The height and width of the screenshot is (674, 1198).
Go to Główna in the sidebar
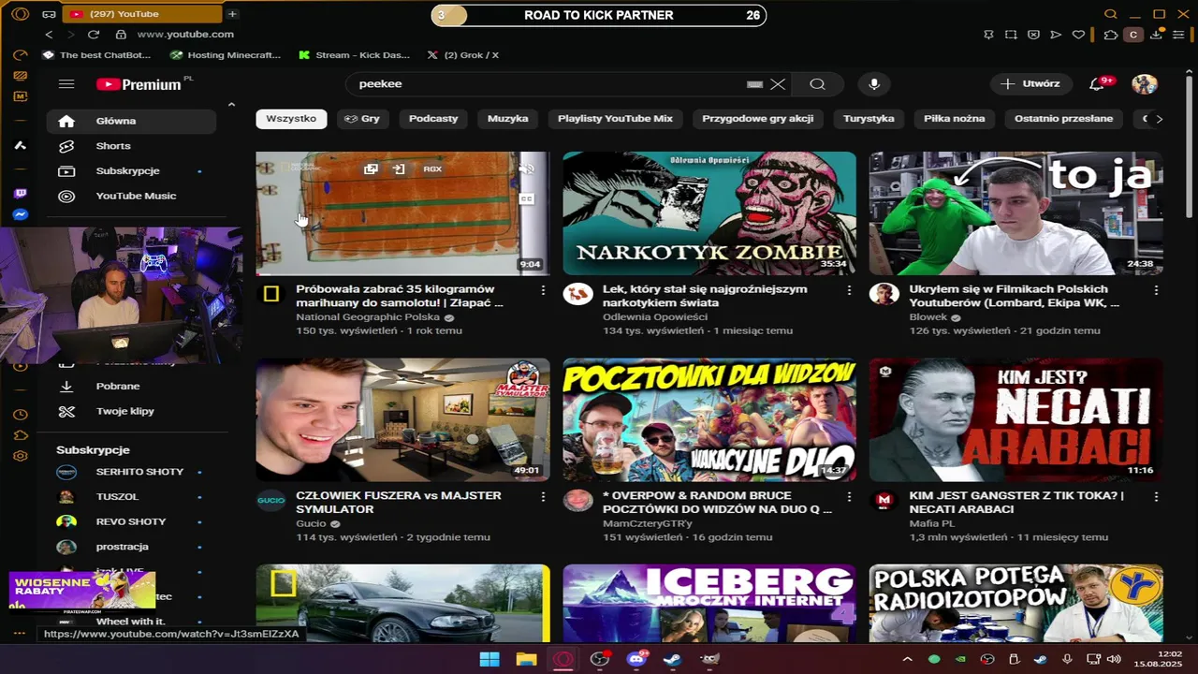point(131,121)
